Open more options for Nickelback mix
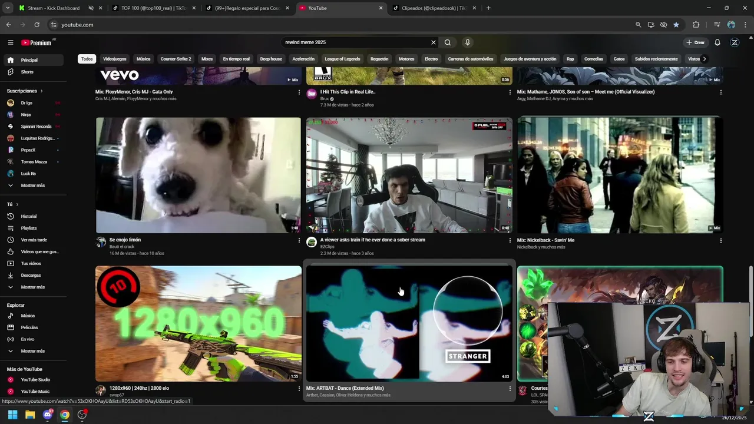Image resolution: width=754 pixels, height=424 pixels. pos(720,240)
